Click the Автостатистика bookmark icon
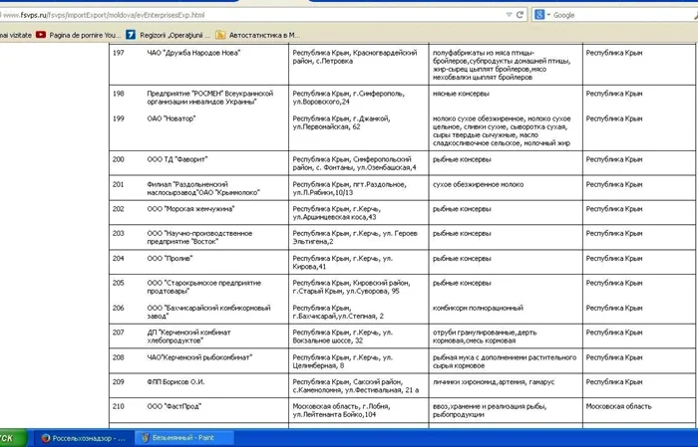 tap(220, 35)
